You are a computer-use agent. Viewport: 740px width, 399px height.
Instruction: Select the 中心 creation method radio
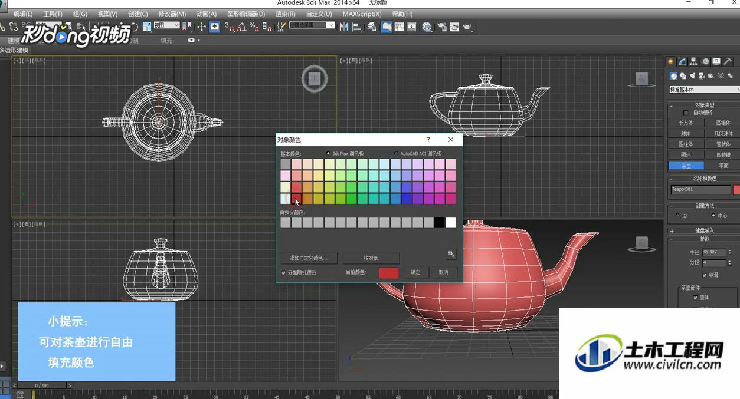713,216
